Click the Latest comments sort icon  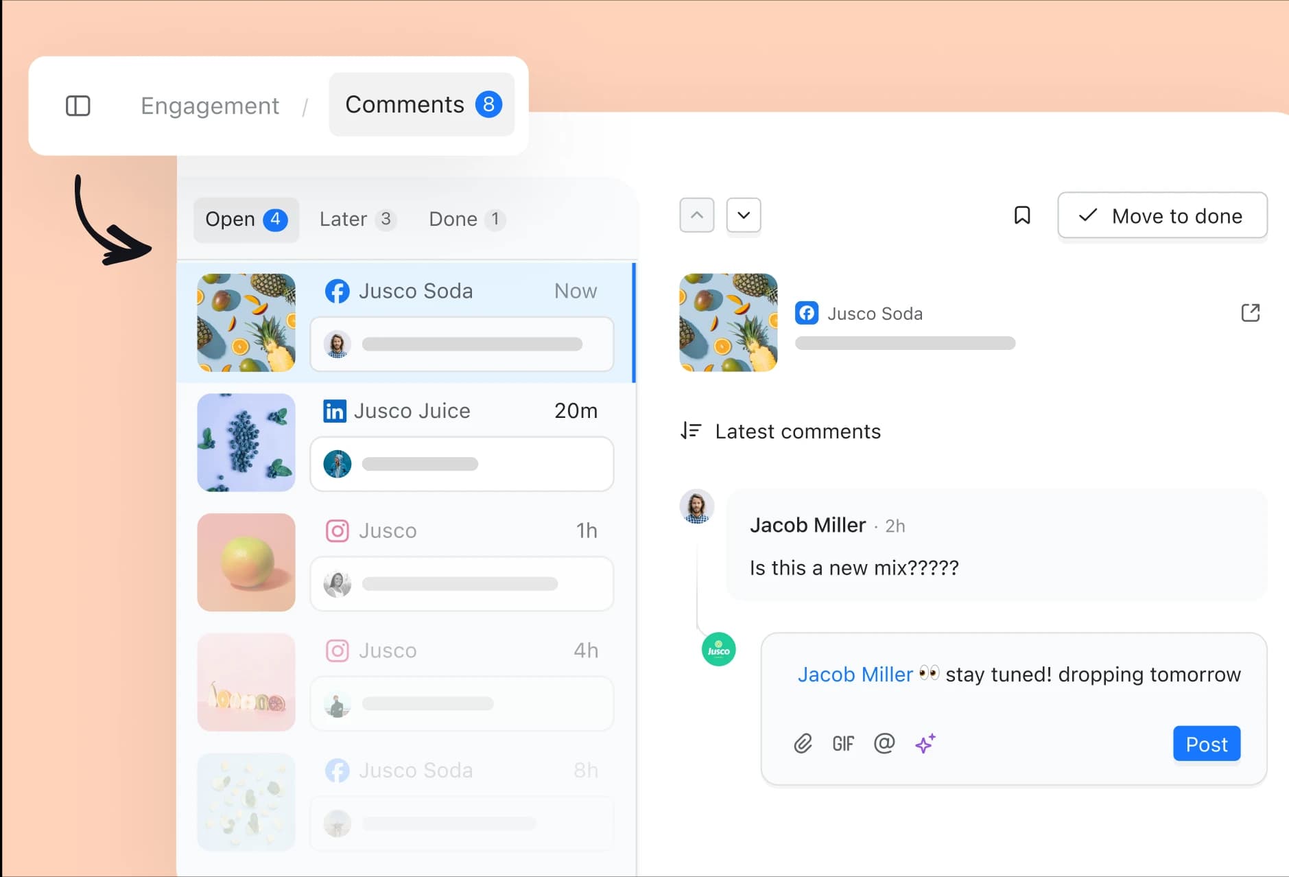[x=691, y=431]
